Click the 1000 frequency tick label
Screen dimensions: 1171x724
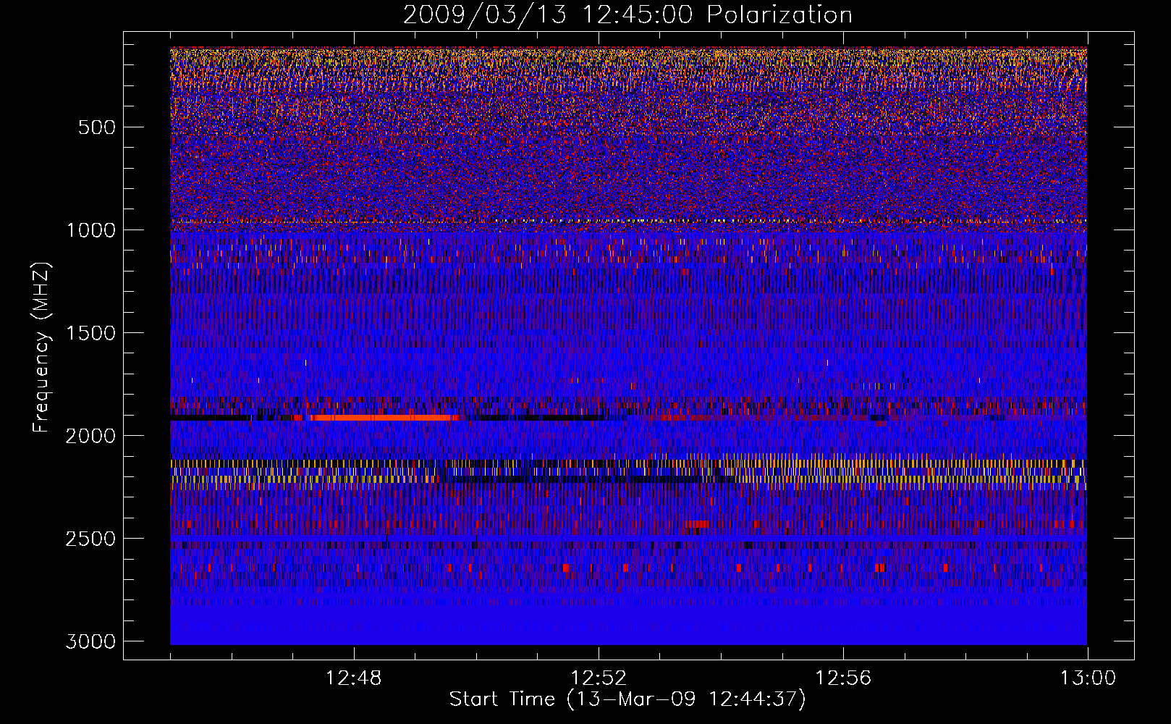tap(90, 230)
